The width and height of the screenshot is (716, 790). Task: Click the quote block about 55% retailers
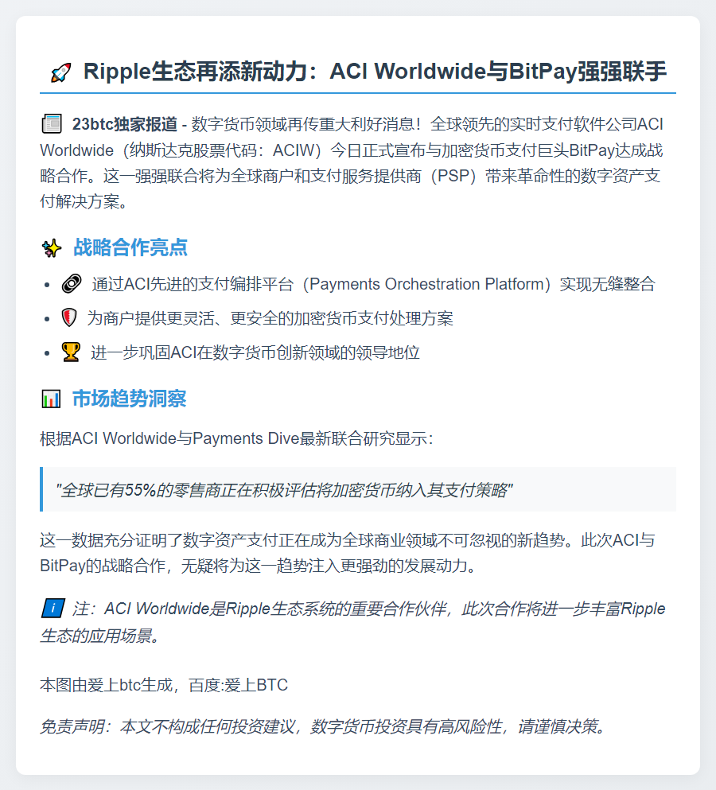pos(358,489)
